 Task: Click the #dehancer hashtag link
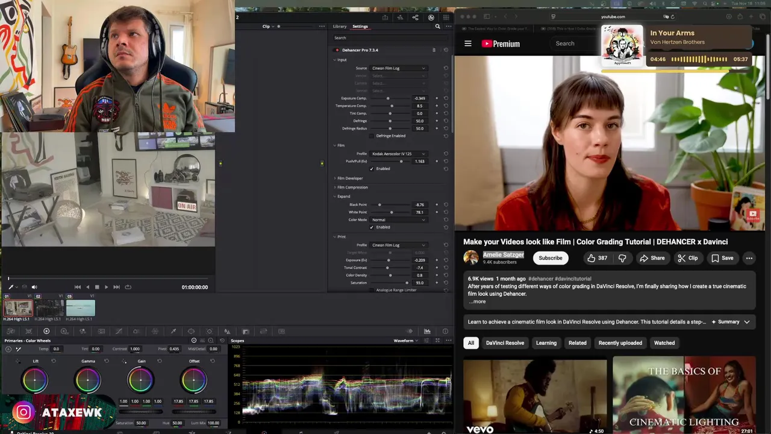point(541,279)
